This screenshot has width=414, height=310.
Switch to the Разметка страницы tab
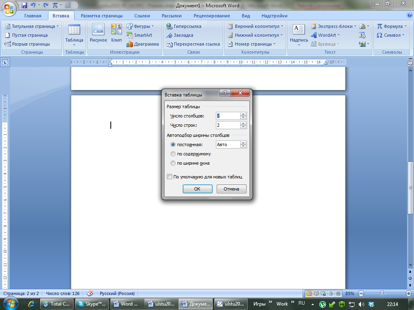tap(101, 16)
